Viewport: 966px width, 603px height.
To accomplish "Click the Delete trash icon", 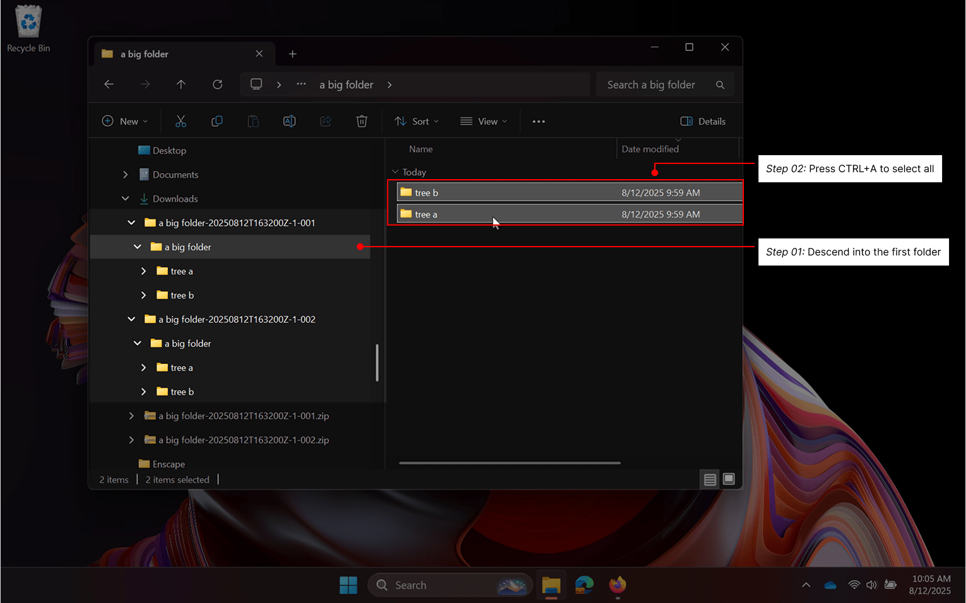I will tap(362, 121).
